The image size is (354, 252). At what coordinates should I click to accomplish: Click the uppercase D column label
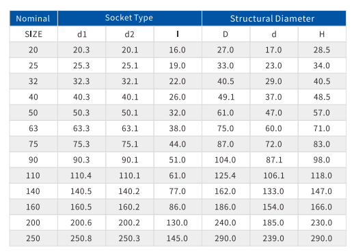[226, 34]
